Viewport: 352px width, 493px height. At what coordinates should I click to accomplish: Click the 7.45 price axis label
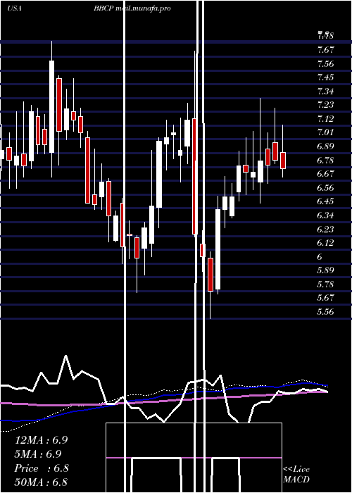(325, 77)
